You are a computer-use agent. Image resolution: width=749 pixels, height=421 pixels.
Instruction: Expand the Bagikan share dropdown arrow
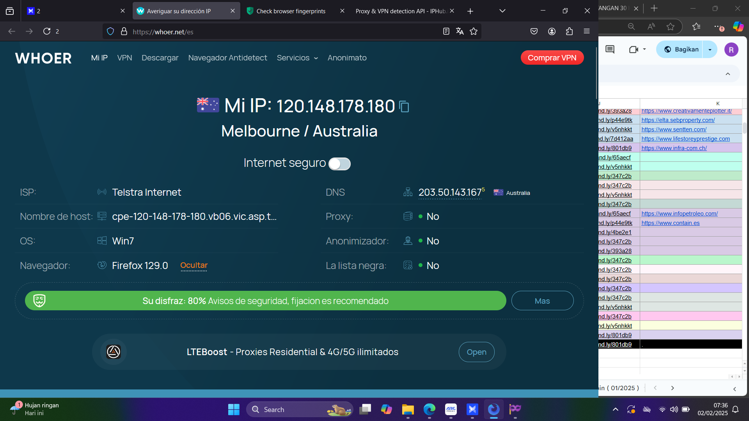[x=710, y=50]
